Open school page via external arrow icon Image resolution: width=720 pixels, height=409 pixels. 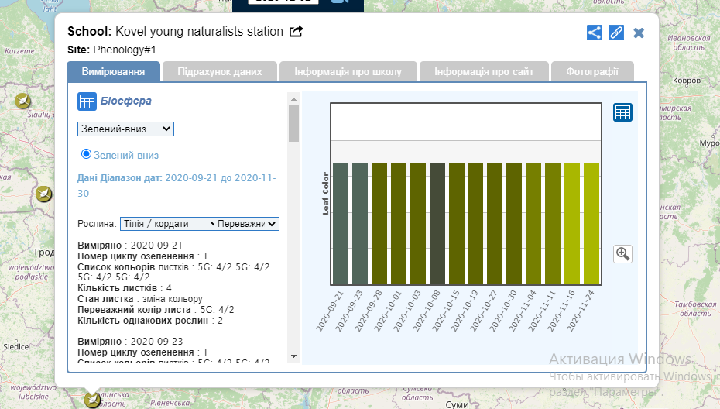[296, 32]
